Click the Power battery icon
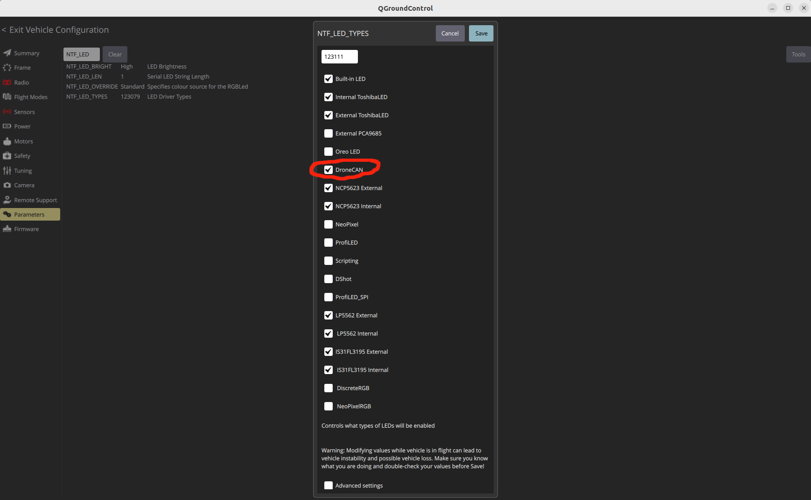811x500 pixels. (x=7, y=126)
